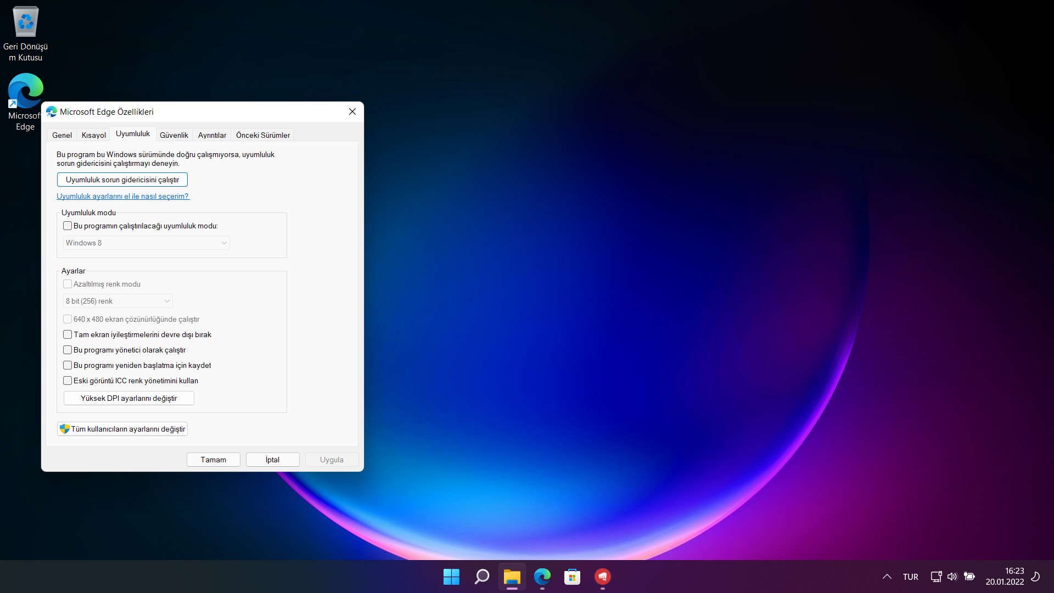The height and width of the screenshot is (593, 1054).
Task: Switch to the Kısayol tab
Action: pyautogui.click(x=93, y=135)
